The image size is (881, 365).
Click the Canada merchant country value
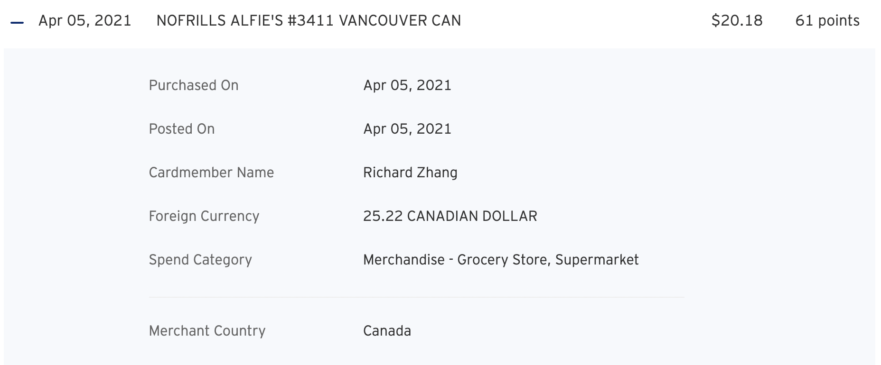coord(387,331)
